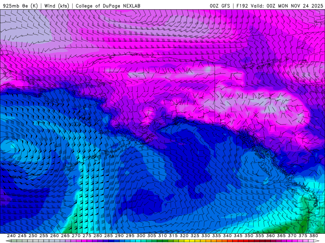Click the 370 legend value
The image size is (325, 243).
[292, 236]
